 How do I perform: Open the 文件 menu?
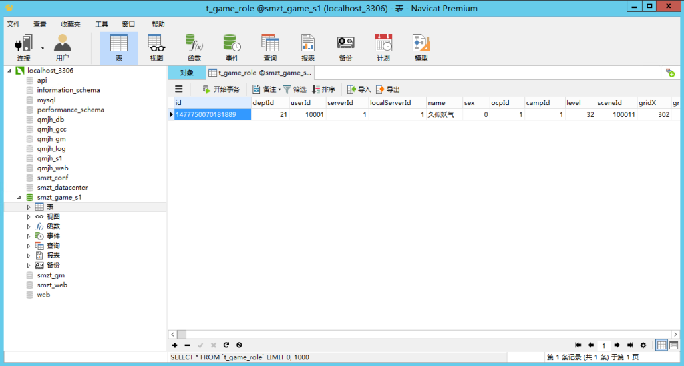(13, 24)
